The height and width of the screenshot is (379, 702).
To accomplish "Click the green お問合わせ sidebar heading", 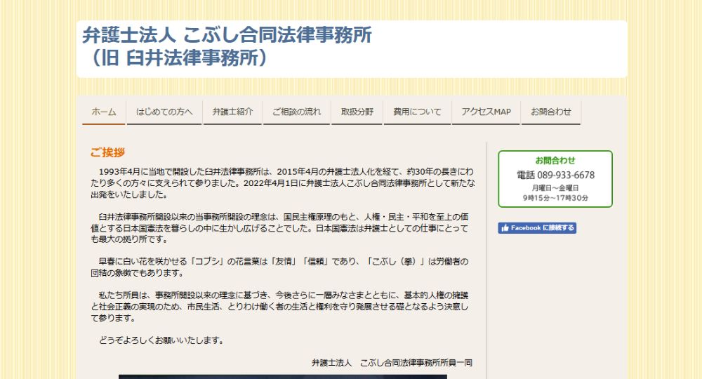I will (555, 160).
